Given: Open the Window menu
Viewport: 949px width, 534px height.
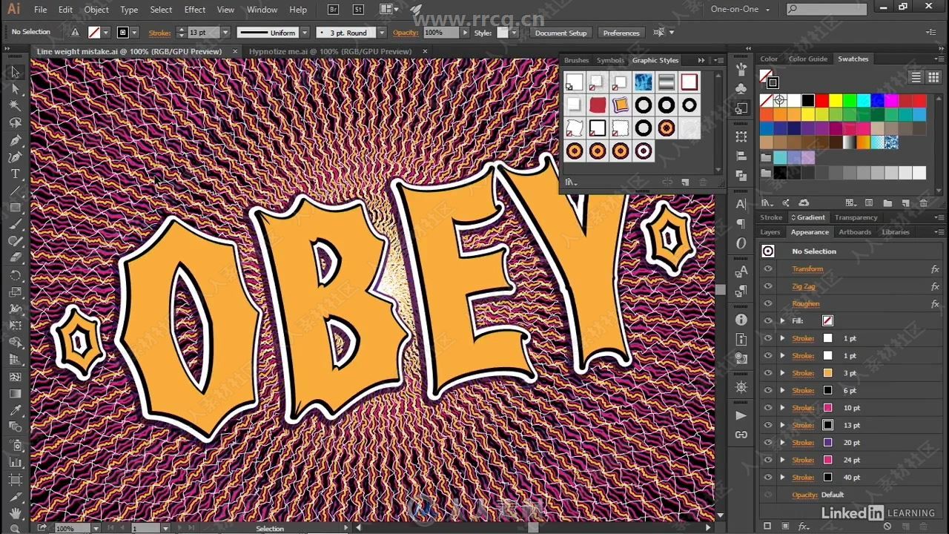Looking at the screenshot, I should click(262, 10).
